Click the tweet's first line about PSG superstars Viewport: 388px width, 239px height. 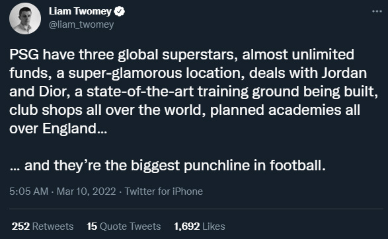pyautogui.click(x=182, y=55)
